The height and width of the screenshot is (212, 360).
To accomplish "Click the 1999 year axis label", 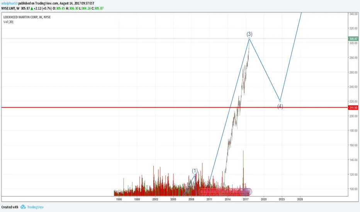I will pyautogui.click(x=137, y=199).
